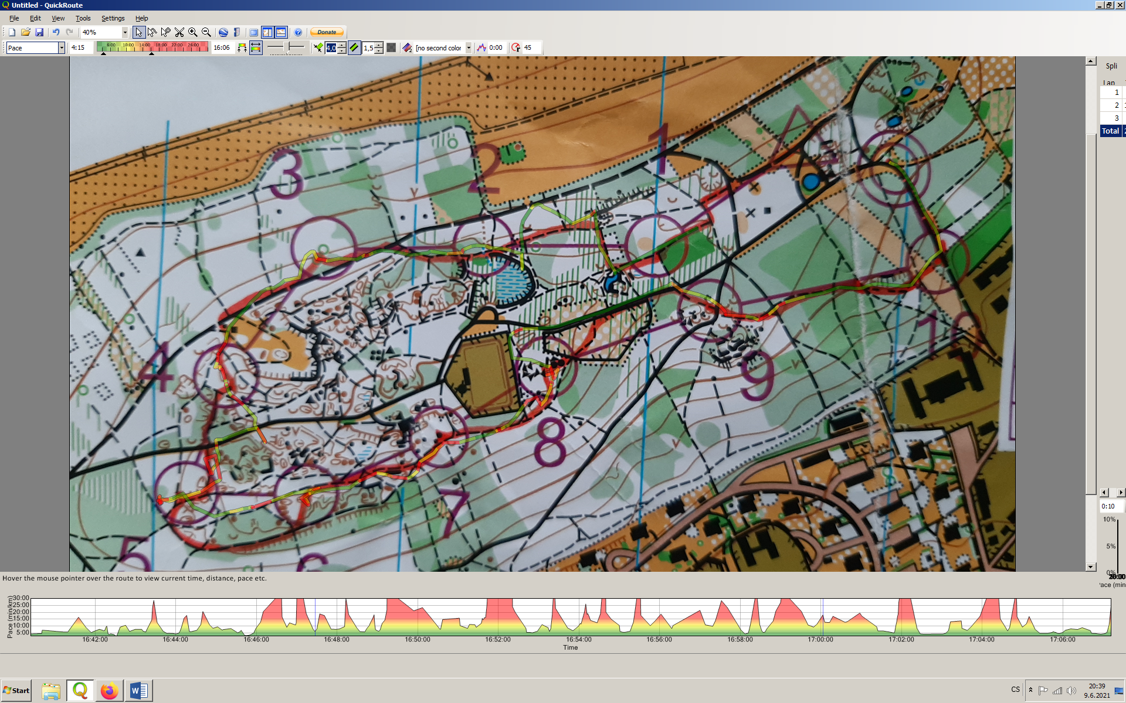Open the Help menu
Viewport: 1126px width, 703px height.
click(x=141, y=18)
